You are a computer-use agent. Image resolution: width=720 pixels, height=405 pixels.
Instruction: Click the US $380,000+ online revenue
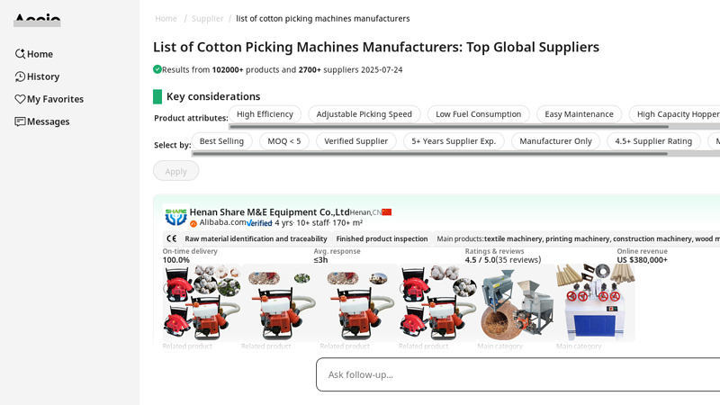click(x=642, y=260)
